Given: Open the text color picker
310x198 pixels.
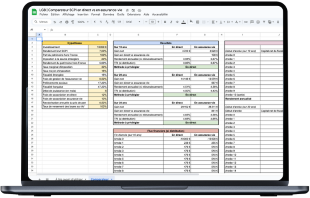Looking at the screenshot, I should (x=183, y=22).
